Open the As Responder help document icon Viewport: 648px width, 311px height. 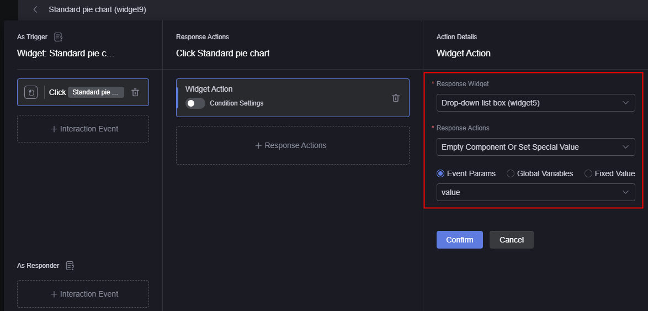click(70, 266)
